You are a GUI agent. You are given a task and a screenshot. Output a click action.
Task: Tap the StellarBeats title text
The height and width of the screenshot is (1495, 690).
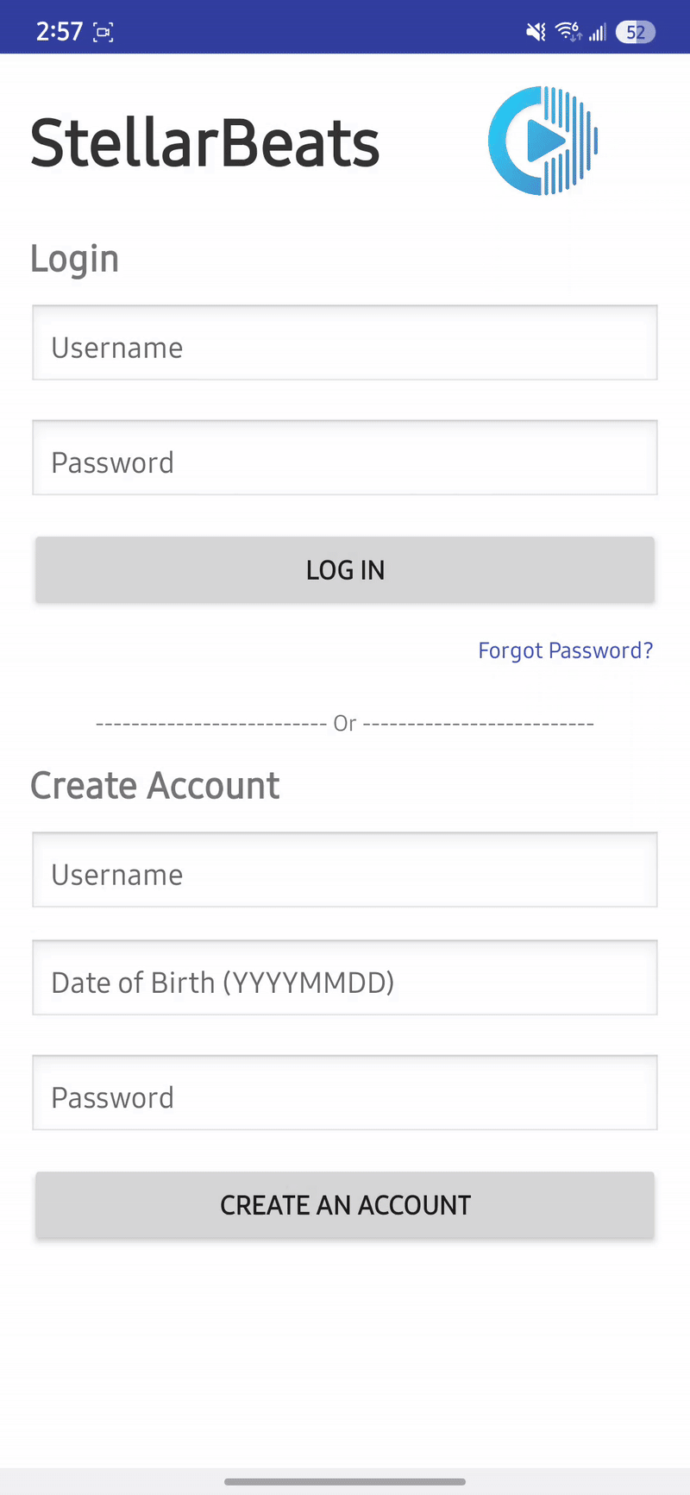(x=205, y=143)
